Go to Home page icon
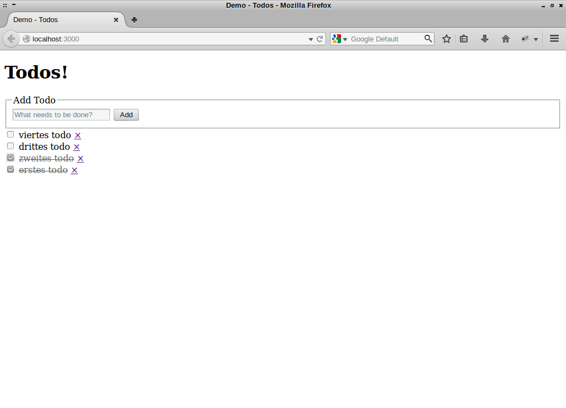The height and width of the screenshot is (408, 566). pos(505,39)
